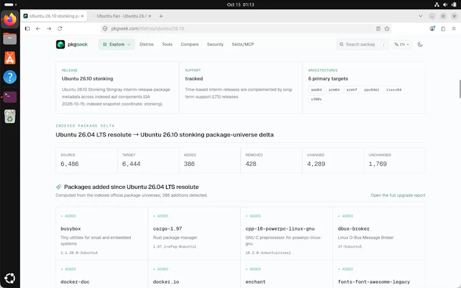Screen dimensions: 461x288
Task: Click the TARGET count value 6,444
Action: pyautogui.click(x=131, y=164)
